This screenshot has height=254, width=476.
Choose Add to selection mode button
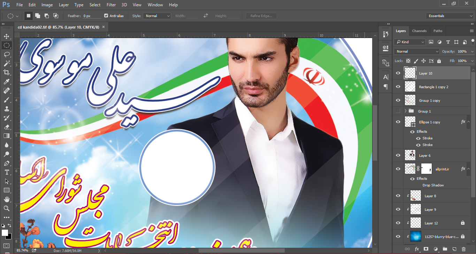[38, 16]
